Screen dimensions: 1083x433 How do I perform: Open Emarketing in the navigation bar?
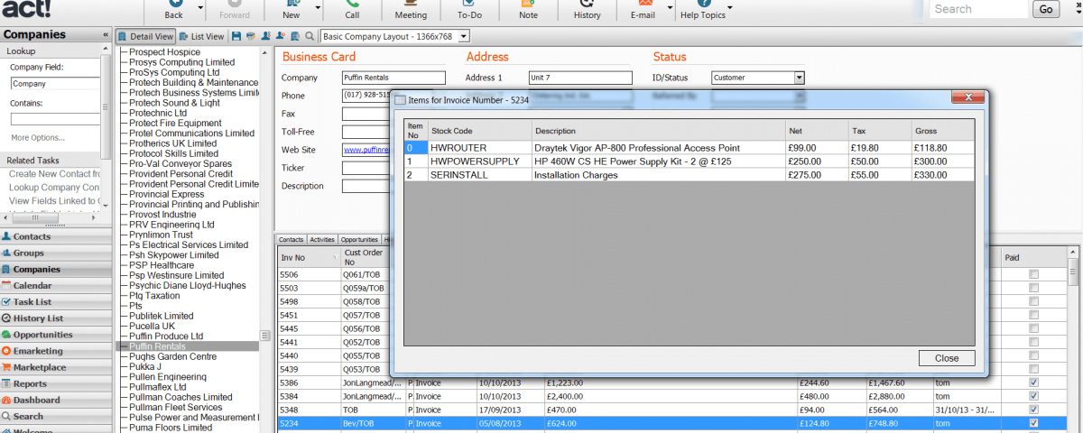(x=56, y=351)
